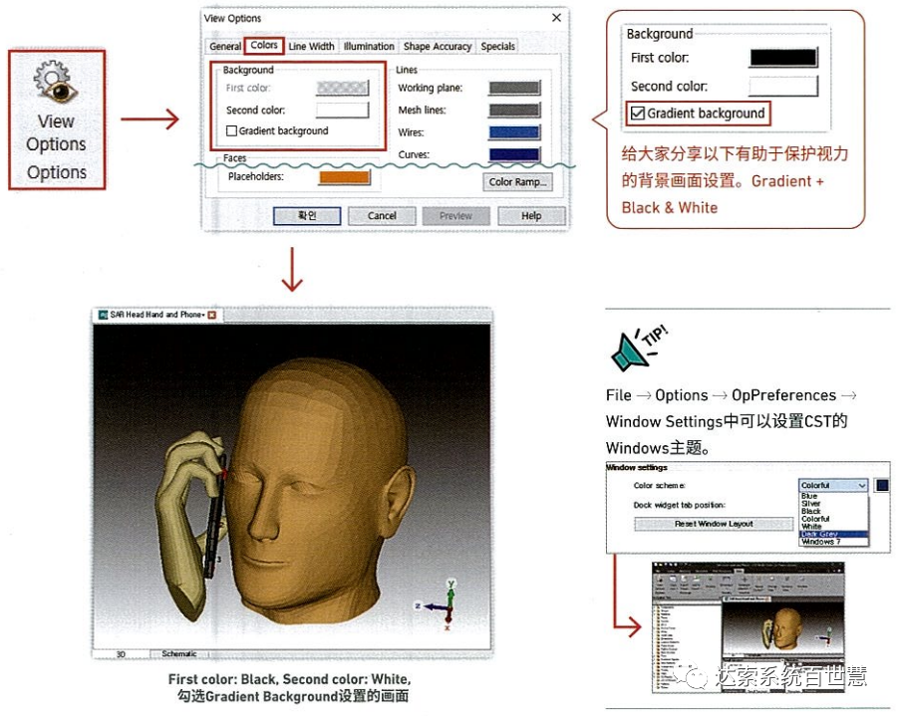Close the SAR Head Hand and Phone tab
Screen dimensions: 897x716
[x=212, y=315]
